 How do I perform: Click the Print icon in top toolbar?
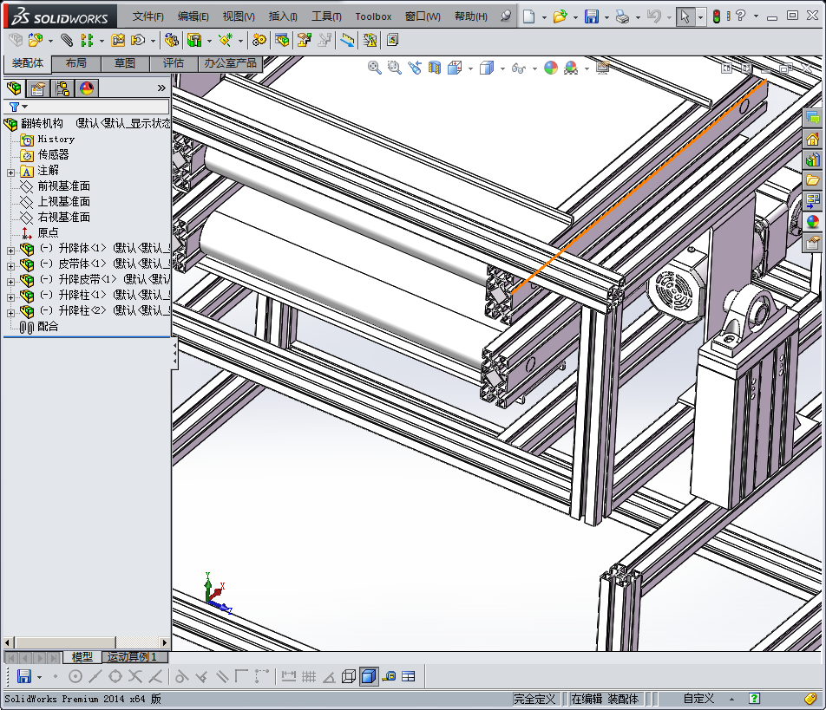(x=622, y=16)
